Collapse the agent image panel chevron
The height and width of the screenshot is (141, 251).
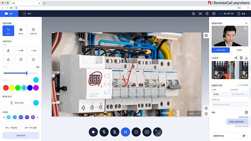pos(246,23)
